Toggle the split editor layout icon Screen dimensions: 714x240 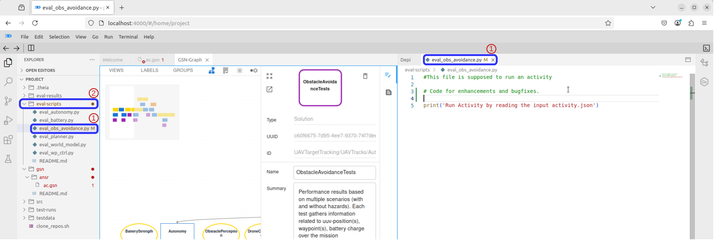pyautogui.click(x=31, y=48)
